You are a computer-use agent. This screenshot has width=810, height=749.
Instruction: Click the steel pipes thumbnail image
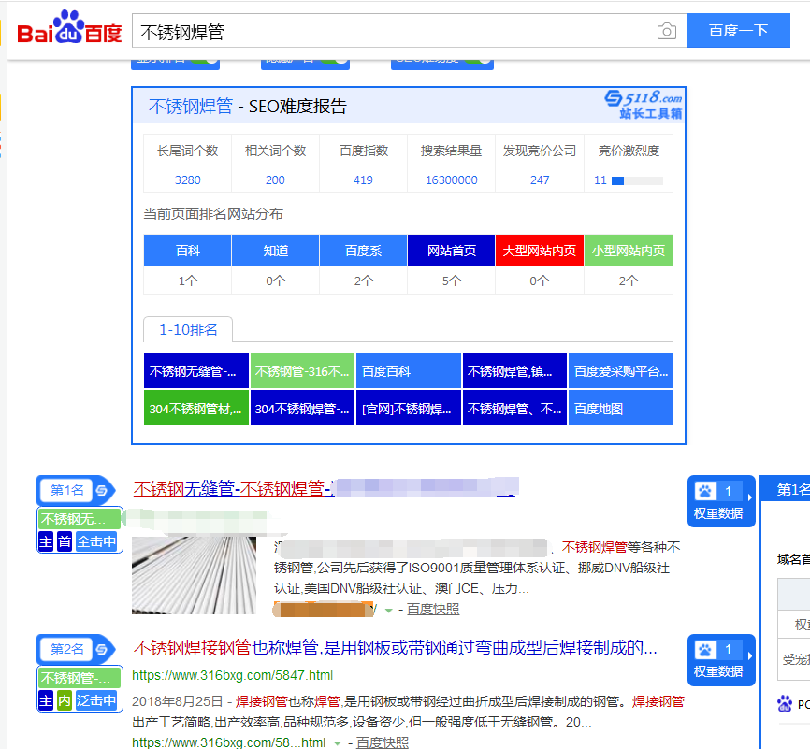pos(195,575)
